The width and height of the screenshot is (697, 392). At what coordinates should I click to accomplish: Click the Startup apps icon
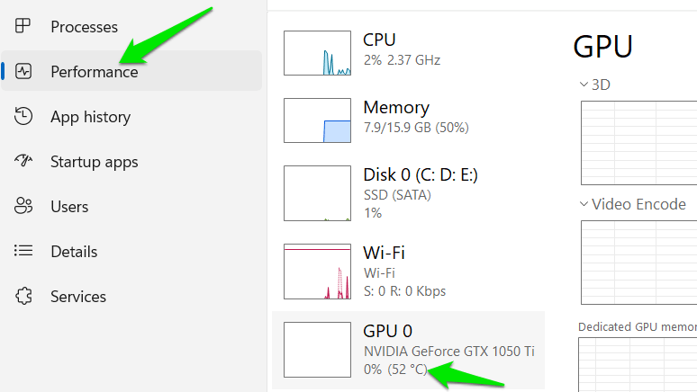click(x=24, y=162)
